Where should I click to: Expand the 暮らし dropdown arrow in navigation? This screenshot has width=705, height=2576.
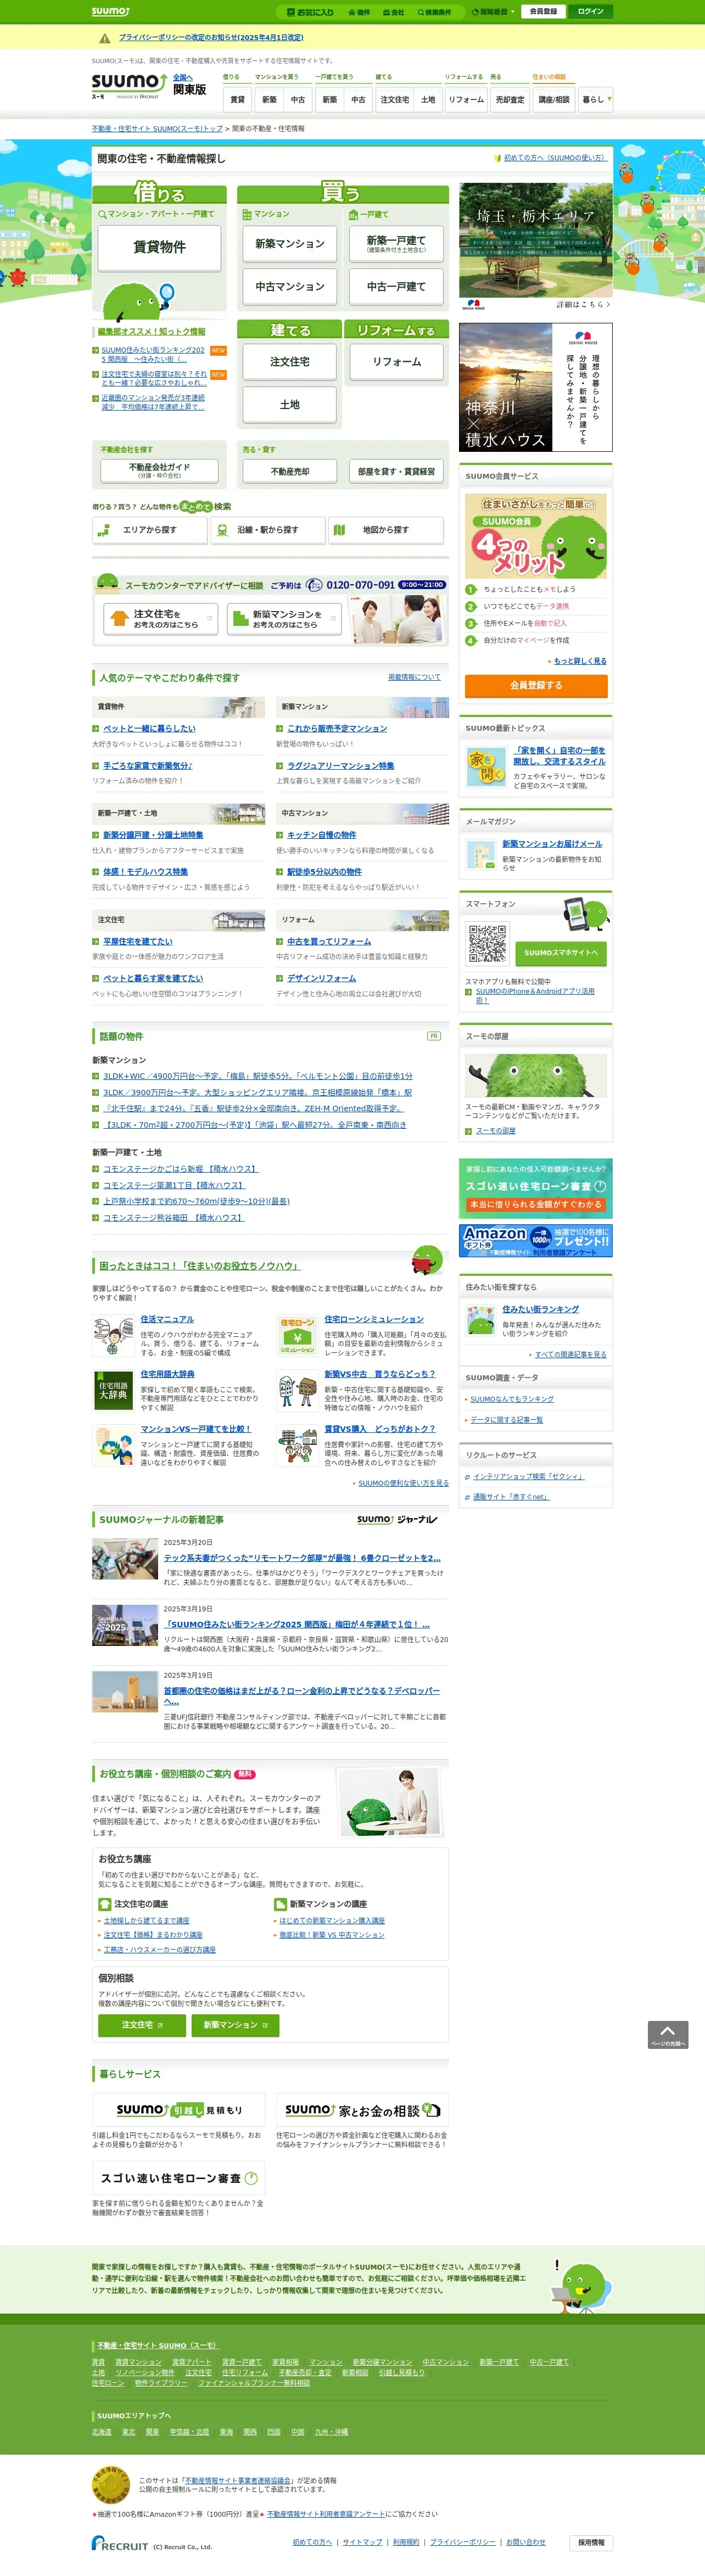coord(609,99)
